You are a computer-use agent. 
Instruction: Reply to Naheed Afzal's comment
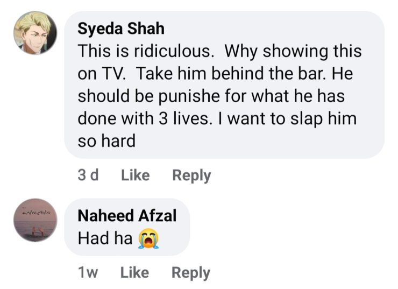[190, 272]
